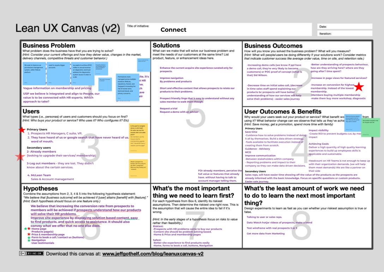Select 'Achieving Goals' text

(x=319, y=144)
